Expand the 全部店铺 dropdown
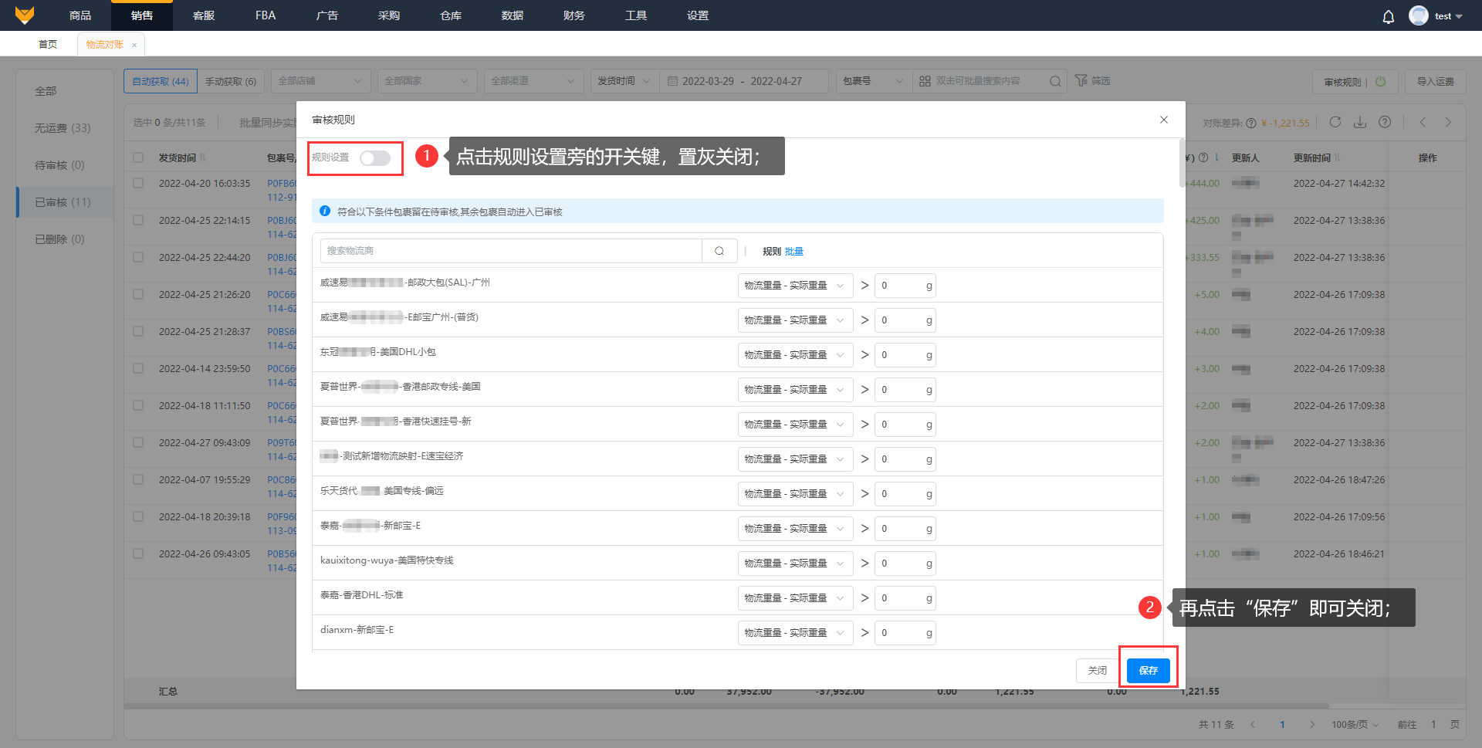Viewport: 1482px width, 748px height. pyautogui.click(x=320, y=81)
